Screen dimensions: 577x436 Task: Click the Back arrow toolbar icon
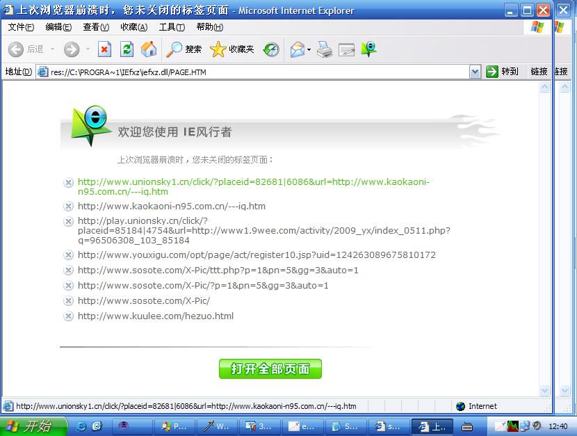pyautogui.click(x=16, y=49)
